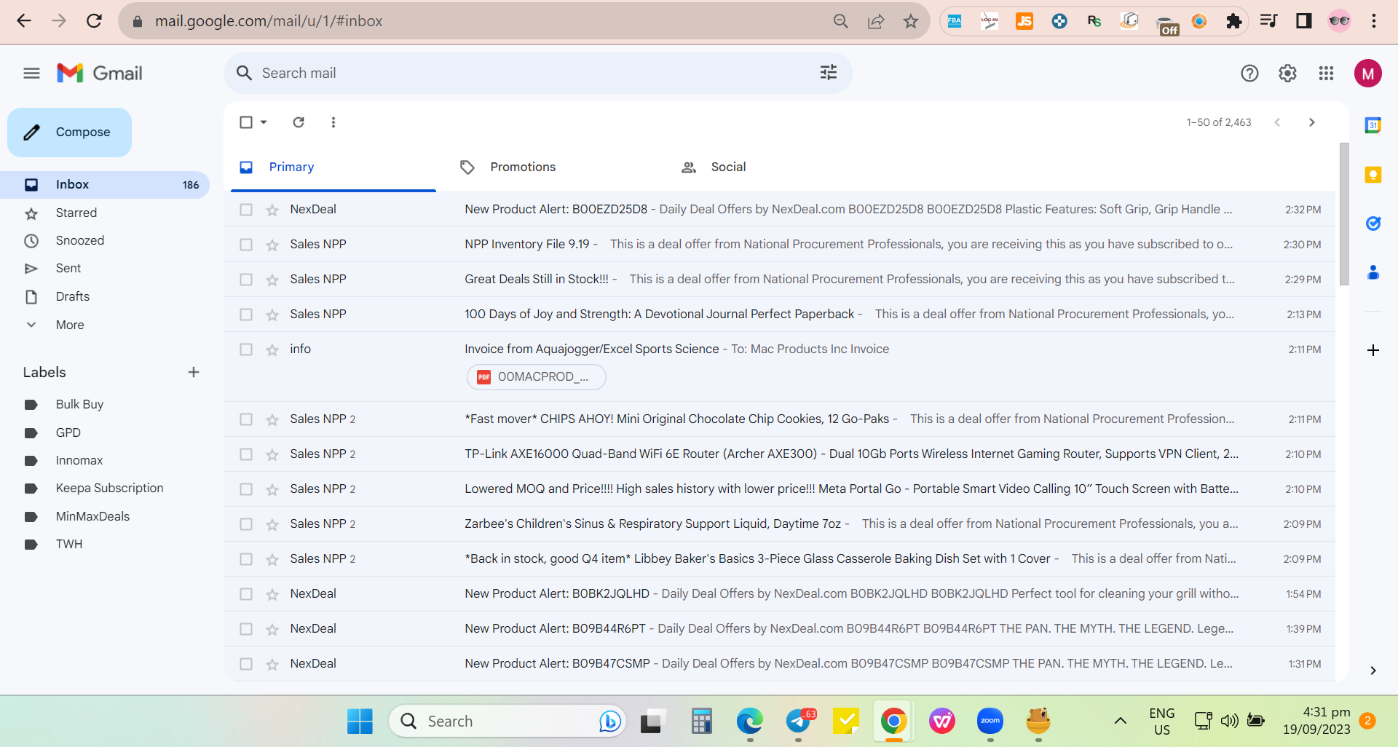Open the Keepa Subscription label

(105, 488)
